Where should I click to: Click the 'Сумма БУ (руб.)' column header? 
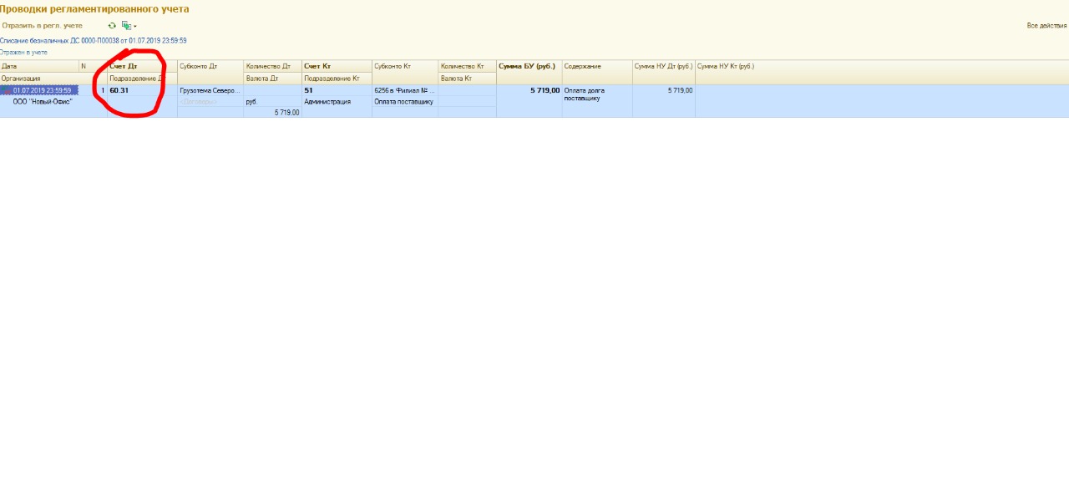528,66
